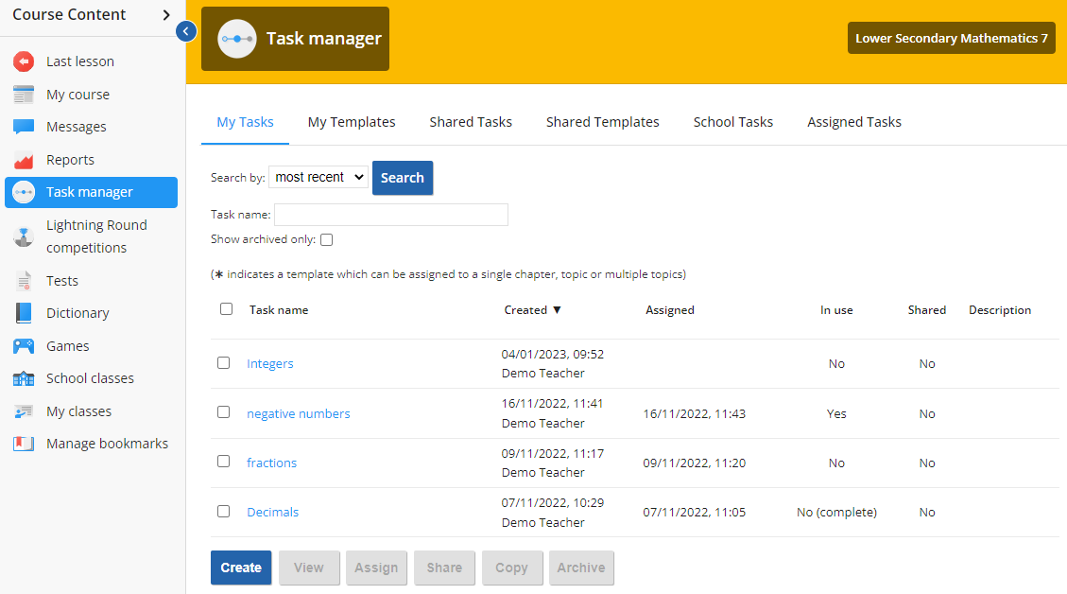Click the Assigned column header
Screen dimensions: 1067x594
click(670, 310)
